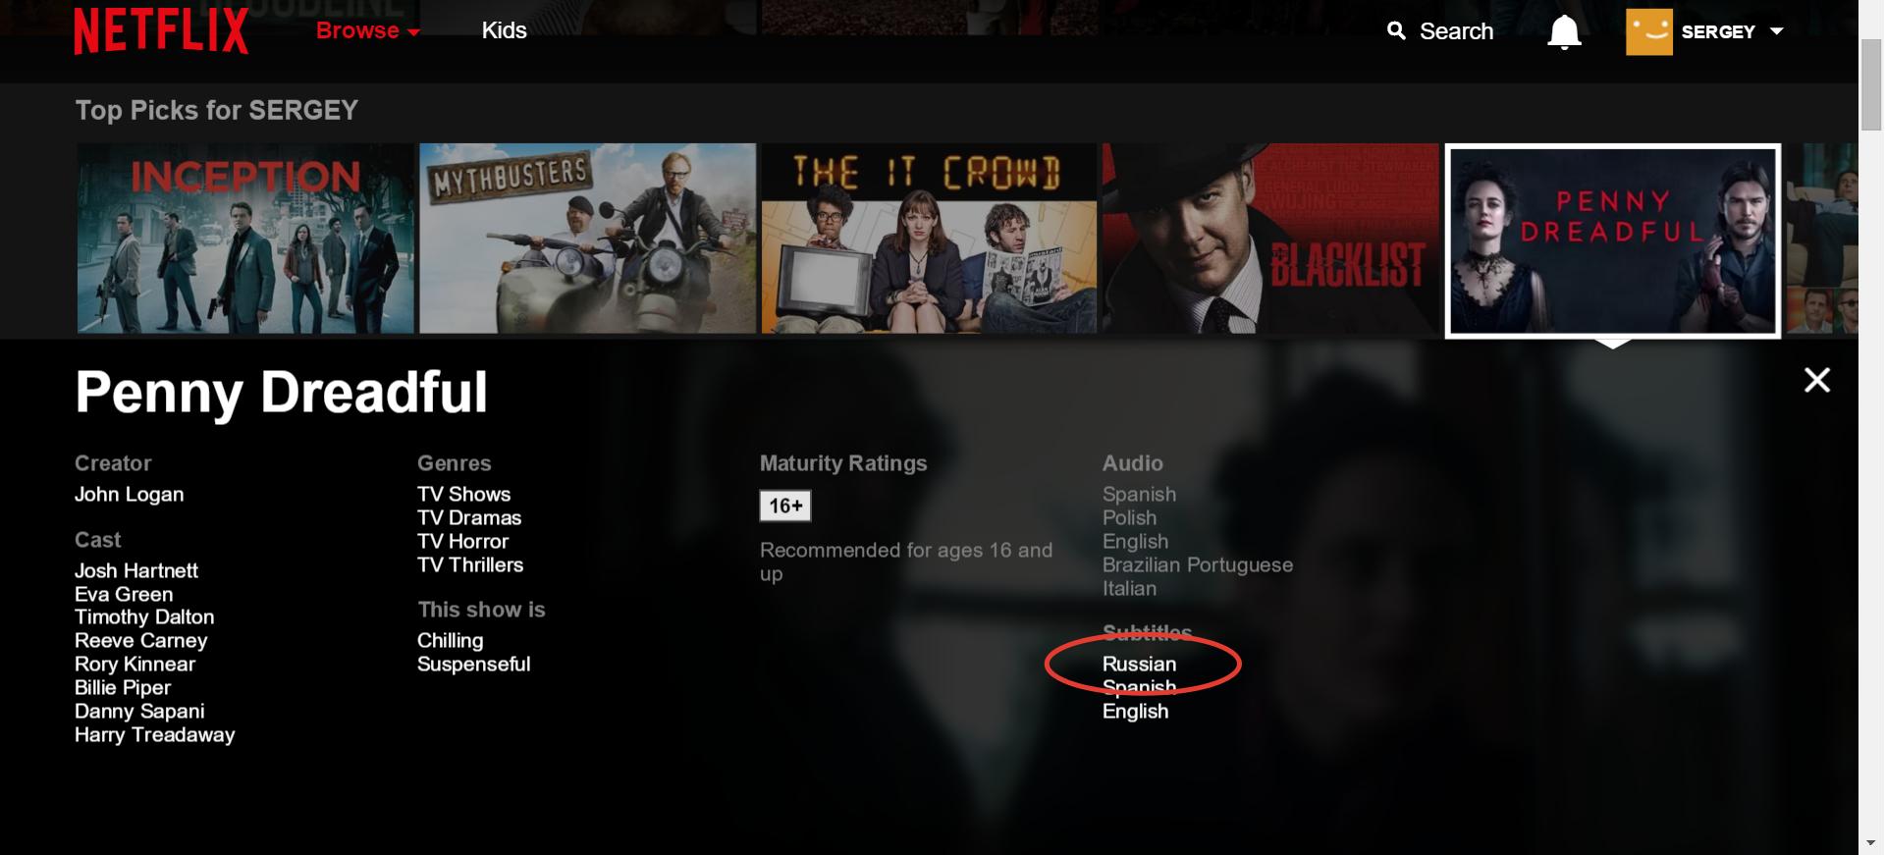1885x855 pixels.
Task: Open The IT Crowd title card
Action: 929,239
